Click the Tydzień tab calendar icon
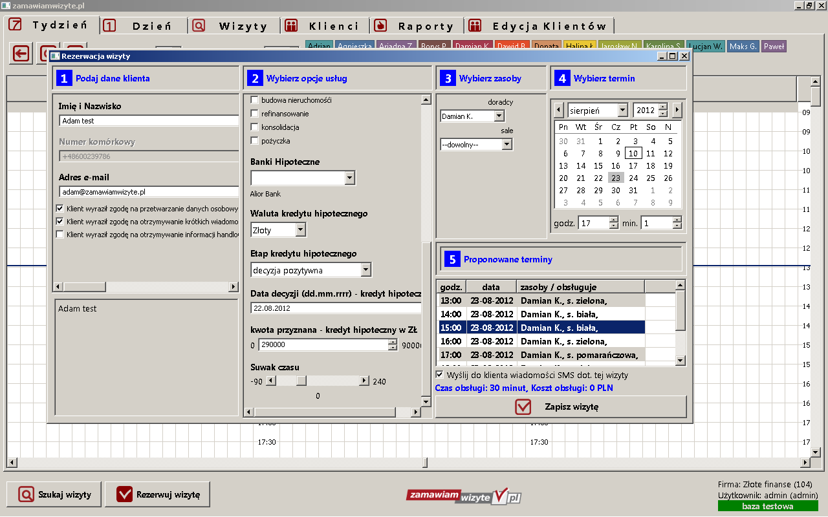 point(15,25)
